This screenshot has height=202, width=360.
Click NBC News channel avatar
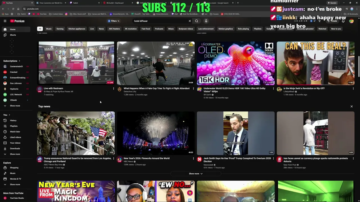pos(120,159)
